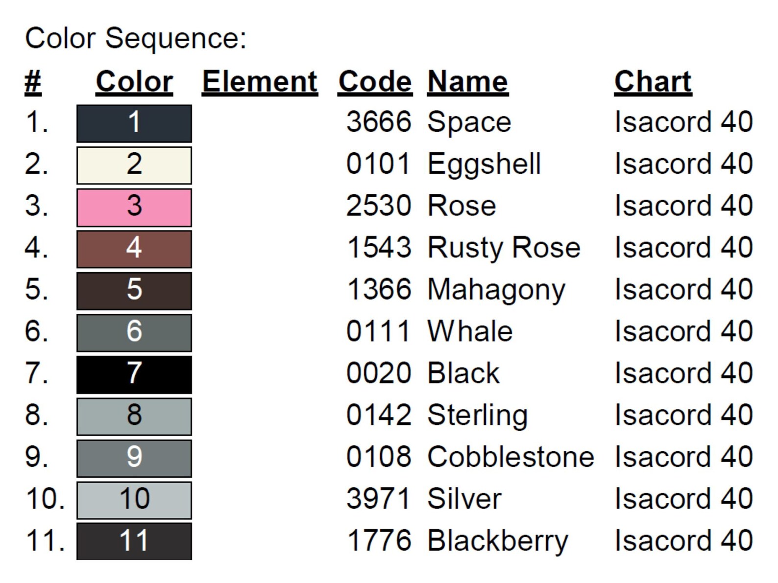Select the Rusty Rose swatch 4
This screenshot has height=583, width=778.
[134, 249]
